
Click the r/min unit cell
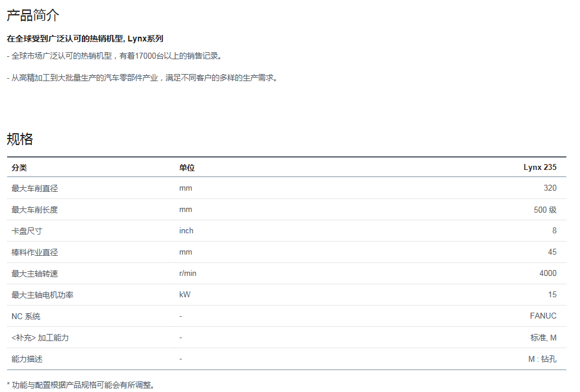click(188, 274)
